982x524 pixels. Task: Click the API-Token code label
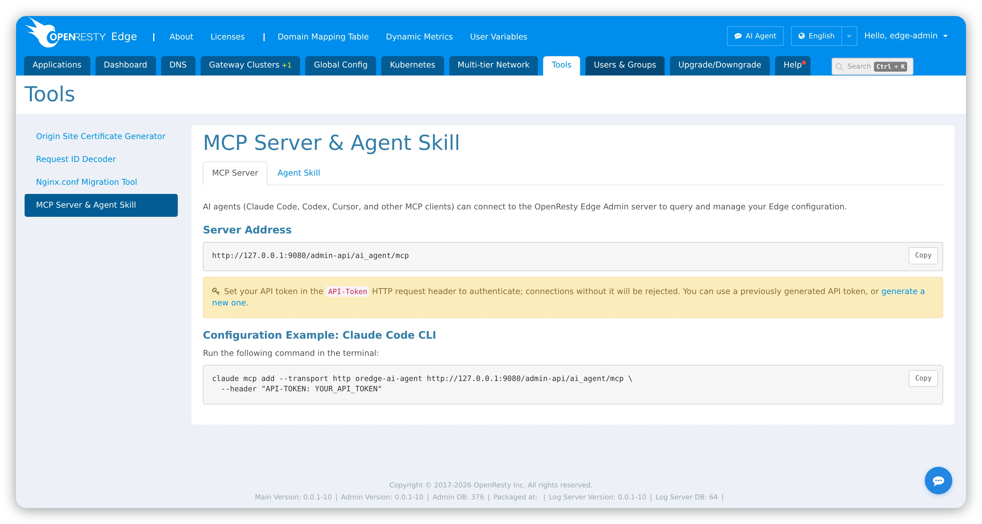(347, 291)
